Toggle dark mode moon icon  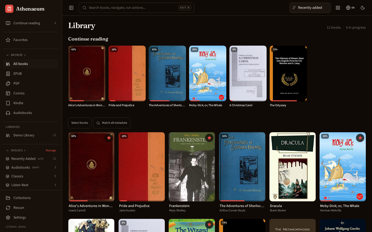[x=363, y=8]
